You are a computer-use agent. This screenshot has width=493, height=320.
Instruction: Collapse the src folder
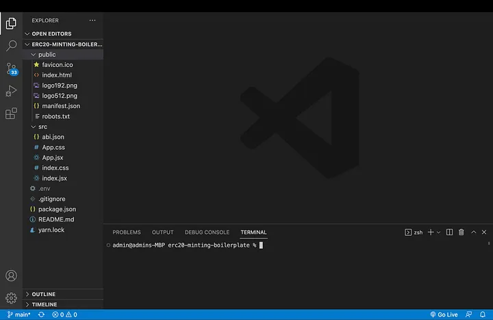pos(42,126)
